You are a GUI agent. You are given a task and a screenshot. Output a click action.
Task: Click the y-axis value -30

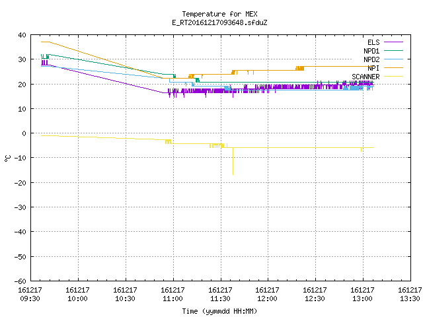(x=20, y=207)
